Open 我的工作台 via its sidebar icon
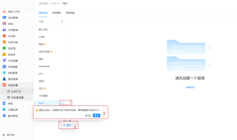 (4, 12)
